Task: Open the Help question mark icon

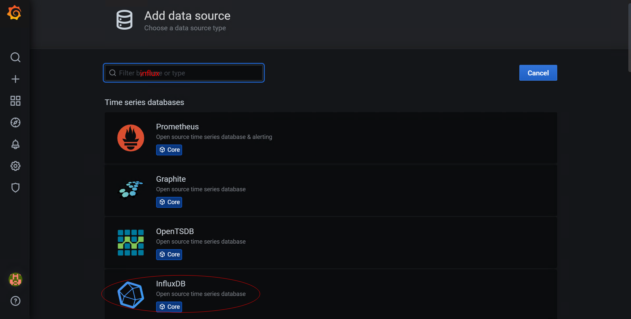Action: point(15,301)
